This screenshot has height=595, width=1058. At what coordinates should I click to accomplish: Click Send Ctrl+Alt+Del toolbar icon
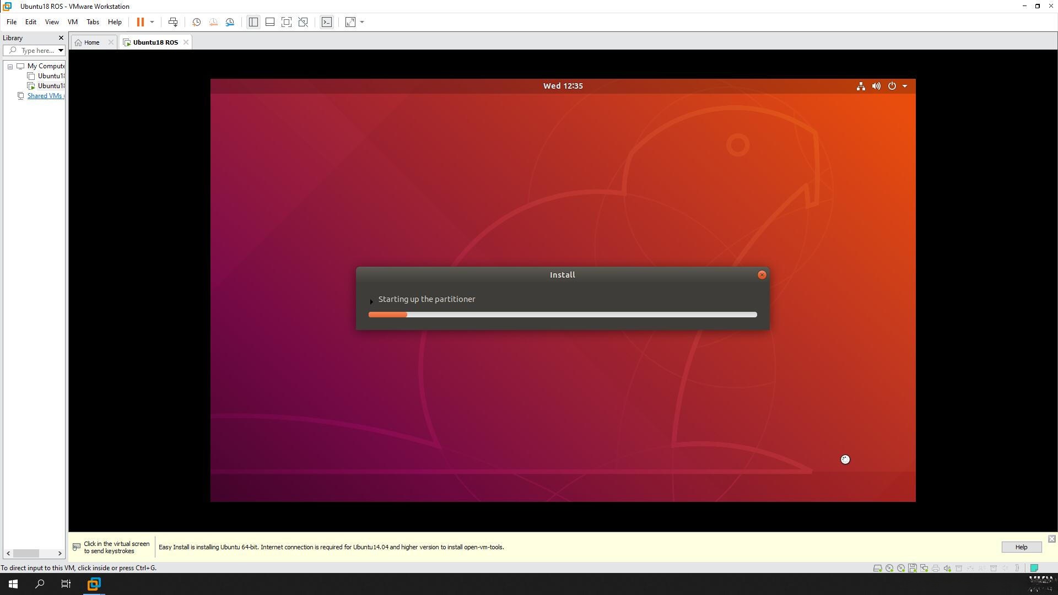173,22
